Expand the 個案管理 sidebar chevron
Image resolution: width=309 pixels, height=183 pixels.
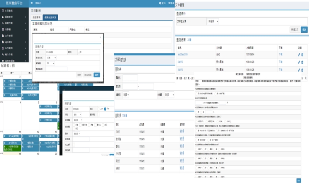click(x=25, y=17)
